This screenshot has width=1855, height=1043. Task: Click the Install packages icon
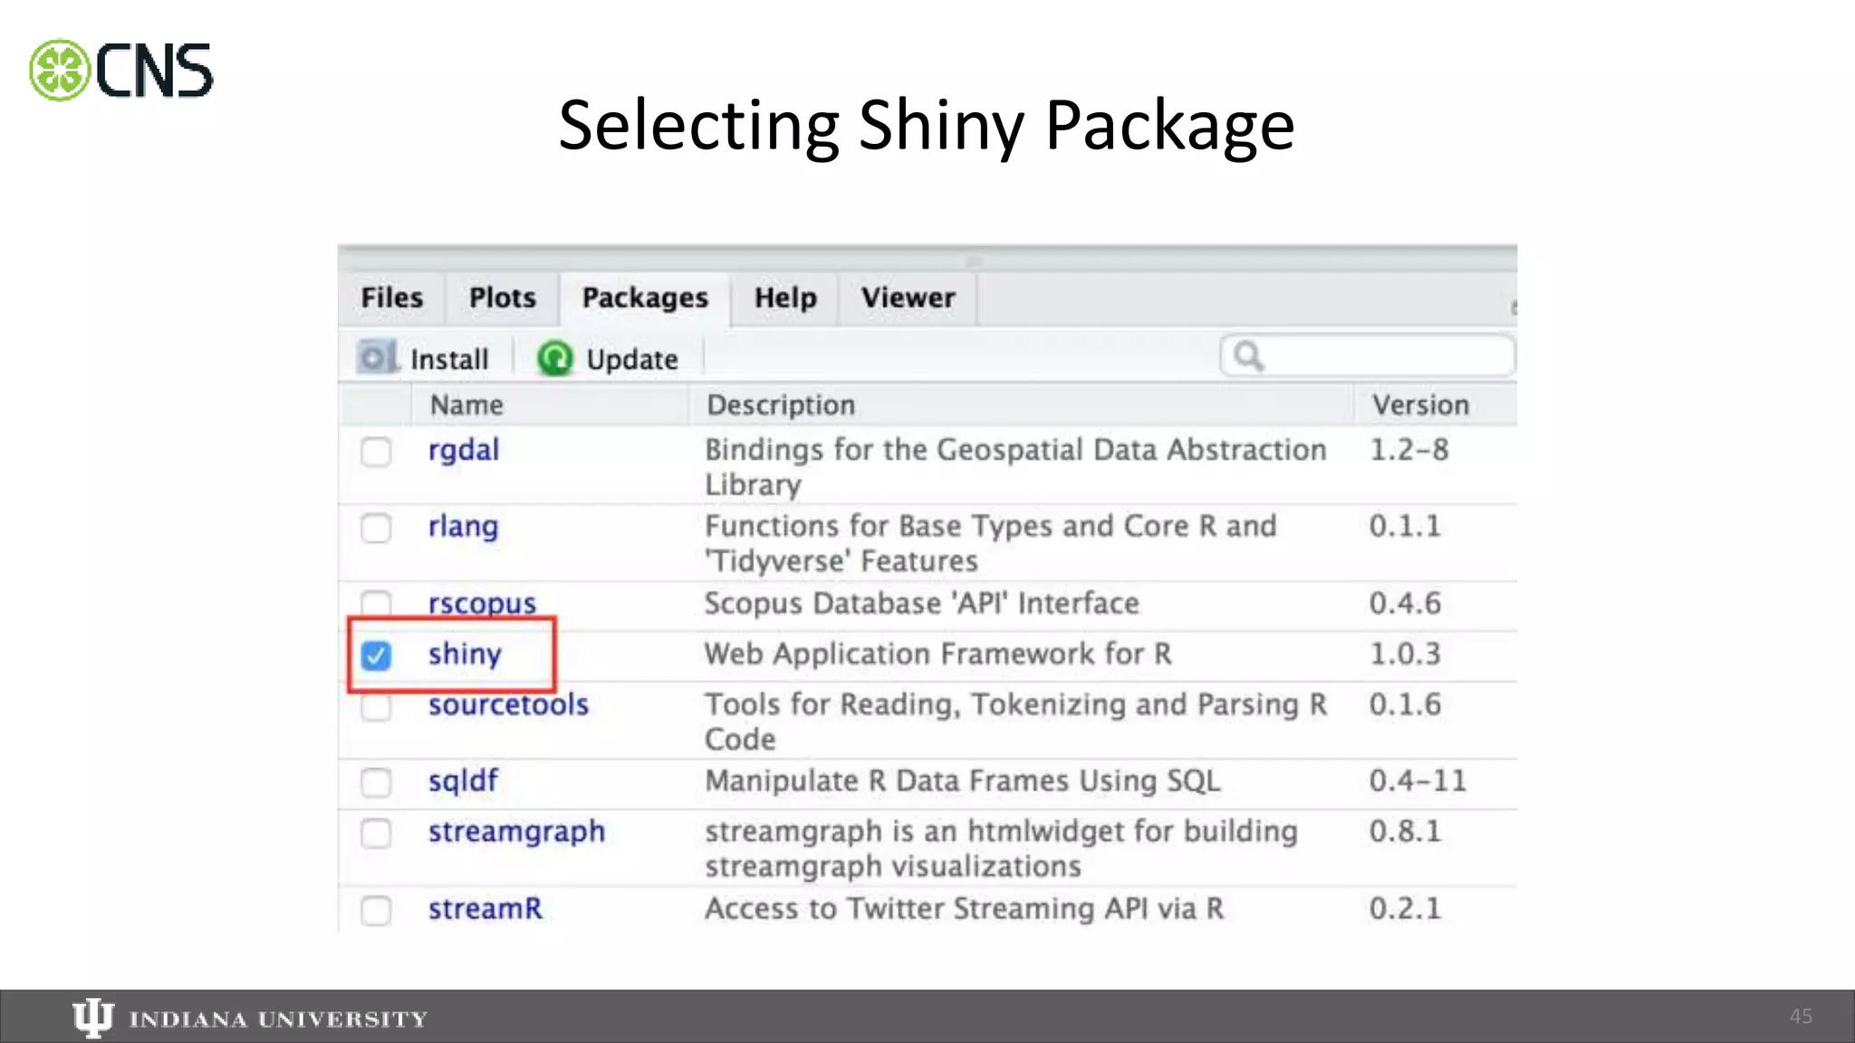click(377, 358)
